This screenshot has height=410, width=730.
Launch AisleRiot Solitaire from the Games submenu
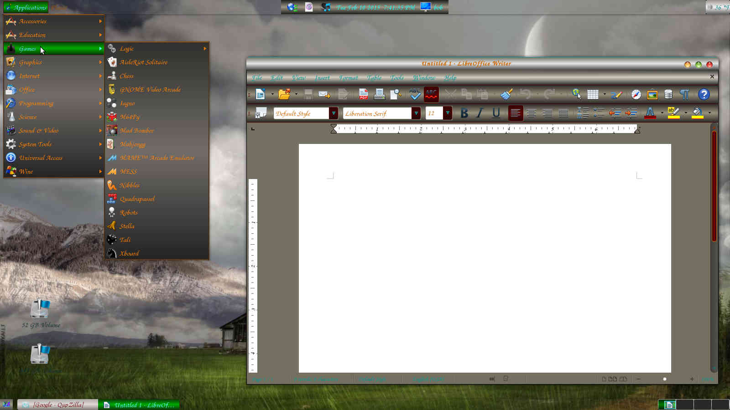point(157,62)
